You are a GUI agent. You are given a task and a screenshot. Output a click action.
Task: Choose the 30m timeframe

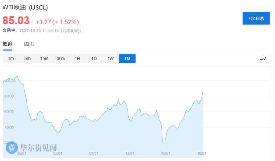[x=61, y=59]
